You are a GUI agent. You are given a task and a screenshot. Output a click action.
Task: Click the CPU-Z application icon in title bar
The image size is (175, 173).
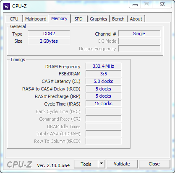(7, 6)
